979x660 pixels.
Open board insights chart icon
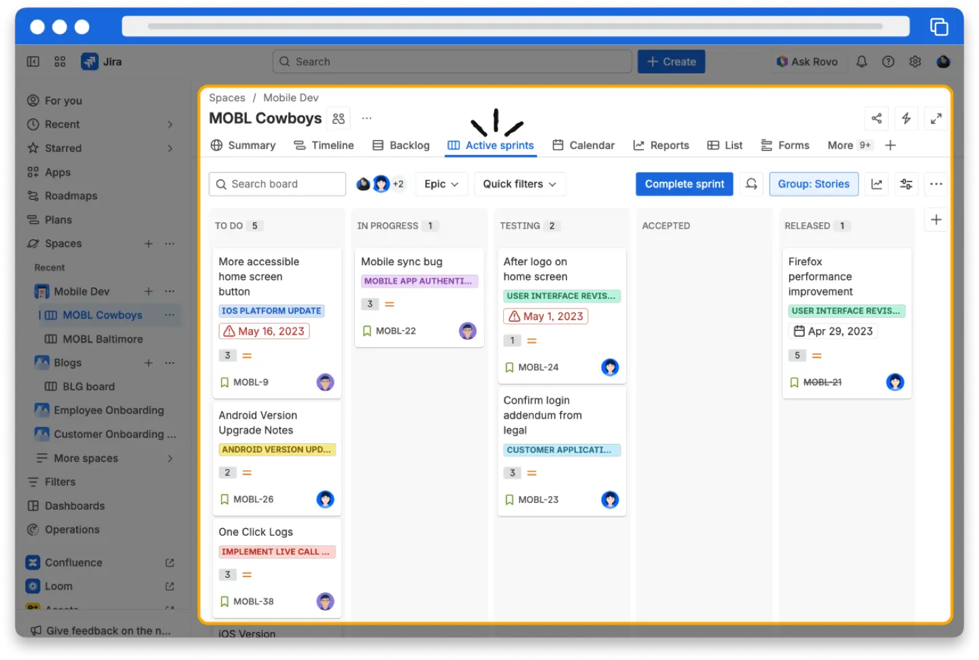877,184
